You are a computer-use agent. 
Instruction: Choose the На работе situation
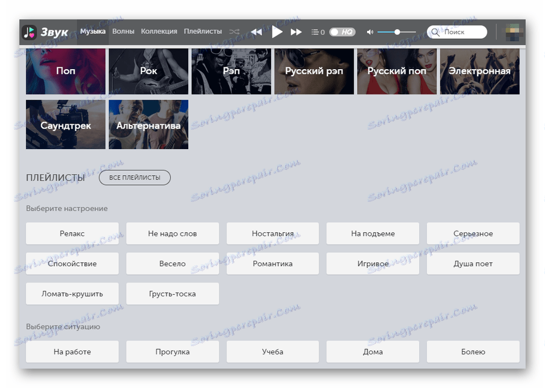pos(72,352)
